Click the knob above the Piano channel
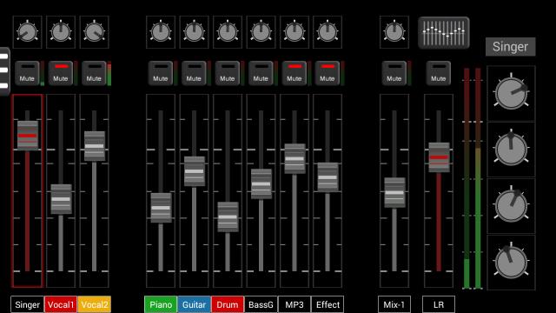The image size is (556, 313). click(161, 32)
